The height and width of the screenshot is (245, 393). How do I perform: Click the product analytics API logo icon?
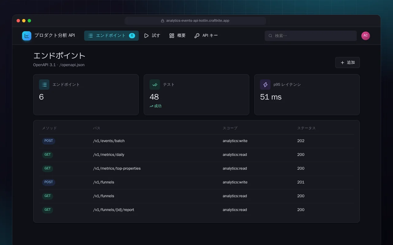pos(27,36)
